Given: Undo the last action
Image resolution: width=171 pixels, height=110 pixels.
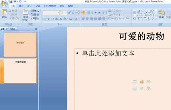Looking at the screenshot, I should coord(15,1).
